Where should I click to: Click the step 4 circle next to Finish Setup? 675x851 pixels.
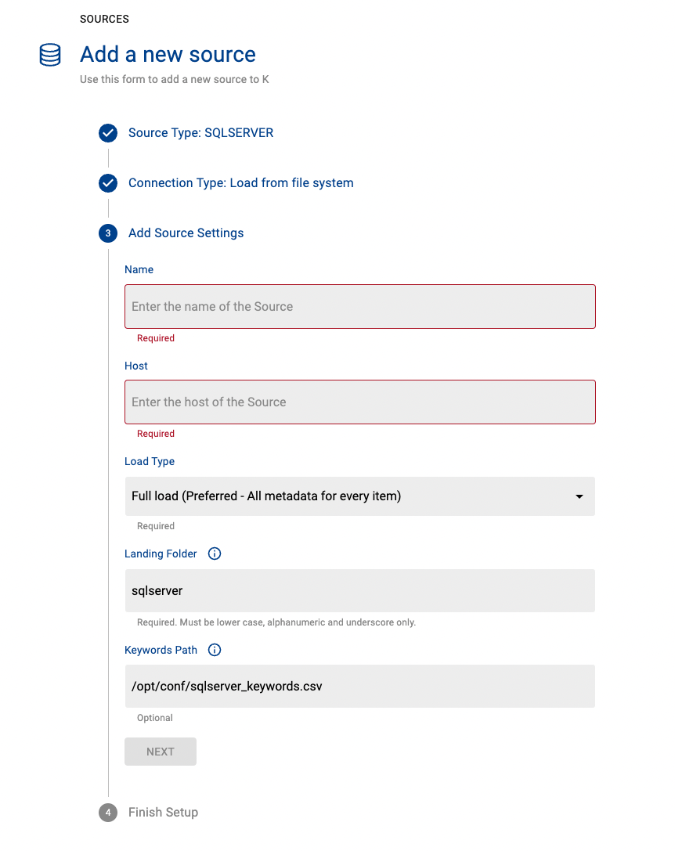point(107,813)
